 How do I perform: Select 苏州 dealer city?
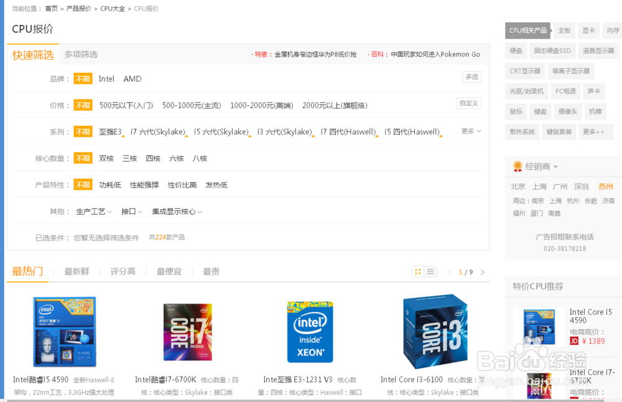click(605, 187)
